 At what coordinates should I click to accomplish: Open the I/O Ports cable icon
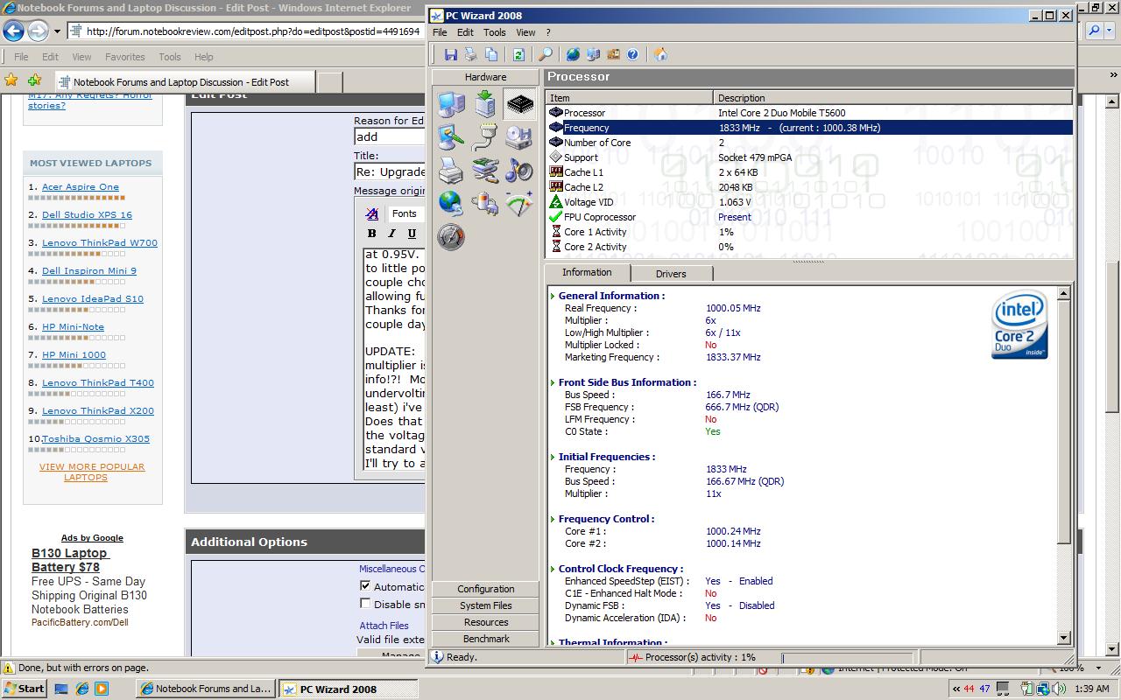coord(485,138)
